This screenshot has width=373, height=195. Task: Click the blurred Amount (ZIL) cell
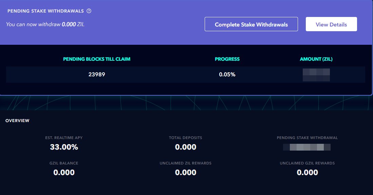316,75
